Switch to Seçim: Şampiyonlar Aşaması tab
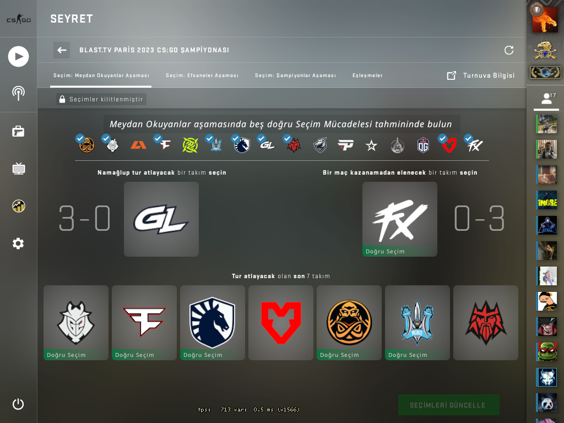This screenshot has height=423, width=564. point(295,75)
